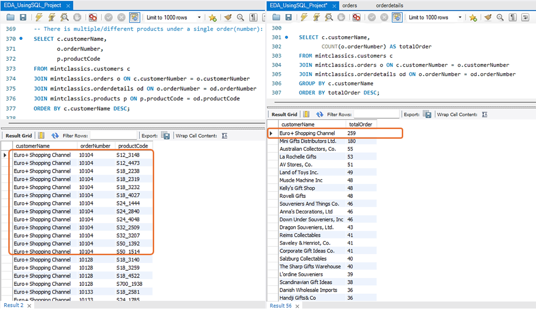
Task: Click the stop execution hand icon, left toolbar
Action: (x=77, y=17)
